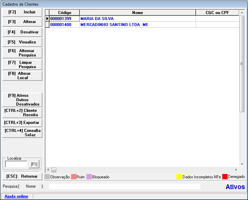Select the MARIA DA SILVA row
The image size is (248, 200).
pyautogui.click(x=97, y=19)
